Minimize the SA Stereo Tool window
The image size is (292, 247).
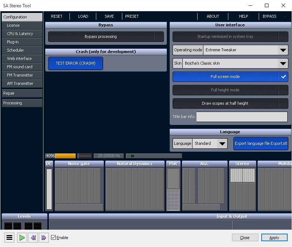coord(250,5)
